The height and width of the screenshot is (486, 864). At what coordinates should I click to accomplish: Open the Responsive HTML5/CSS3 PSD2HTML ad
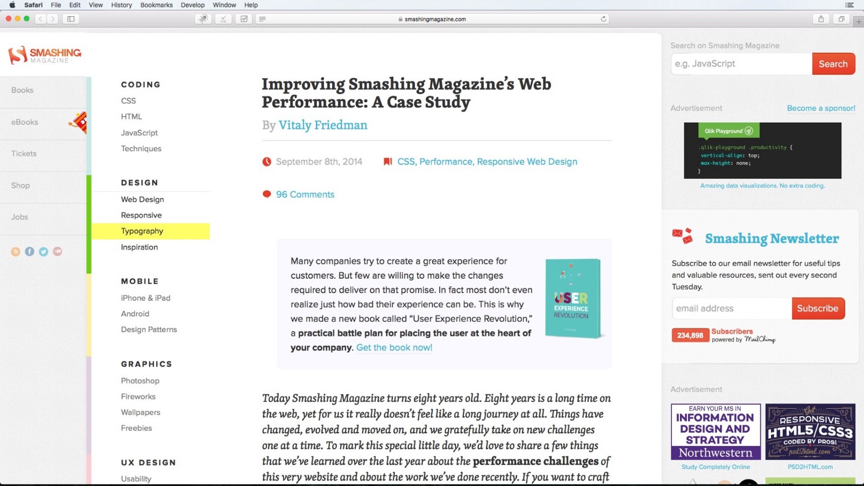coord(810,432)
